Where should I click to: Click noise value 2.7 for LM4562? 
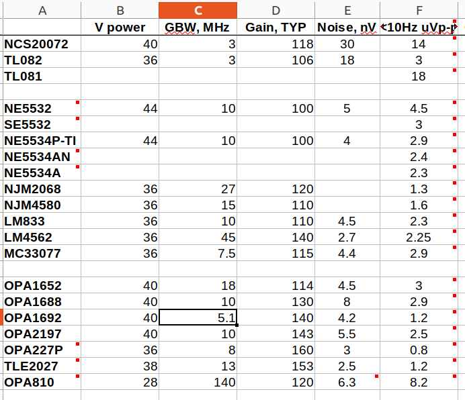tap(347, 237)
